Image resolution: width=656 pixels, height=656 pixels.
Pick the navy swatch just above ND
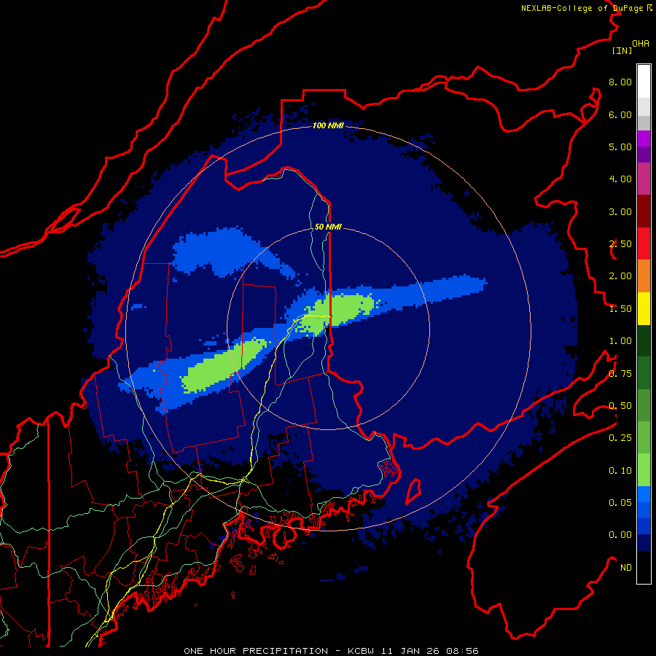(644, 542)
